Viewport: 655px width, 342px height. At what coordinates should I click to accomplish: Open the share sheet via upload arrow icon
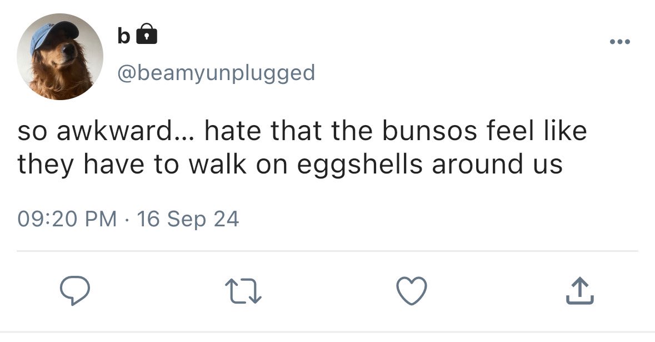(580, 291)
